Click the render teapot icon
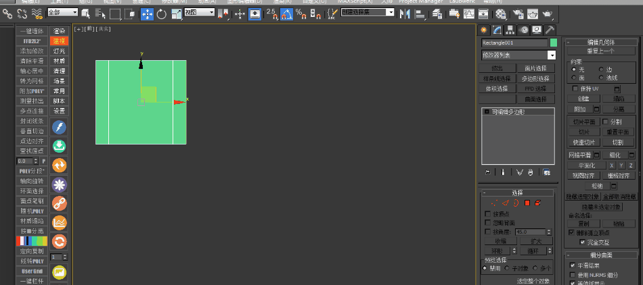 547,13
